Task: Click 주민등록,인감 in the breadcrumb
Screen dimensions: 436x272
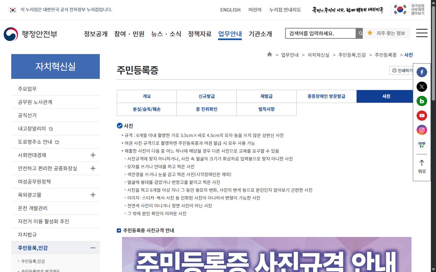Action: tap(352, 55)
